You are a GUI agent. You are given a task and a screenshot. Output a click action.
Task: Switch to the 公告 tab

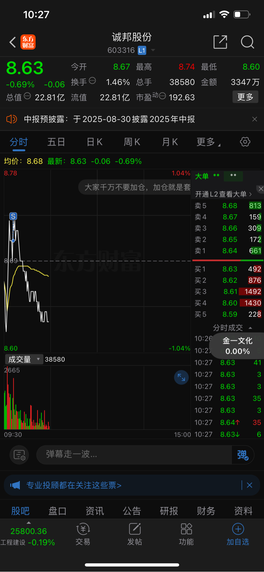(x=132, y=511)
